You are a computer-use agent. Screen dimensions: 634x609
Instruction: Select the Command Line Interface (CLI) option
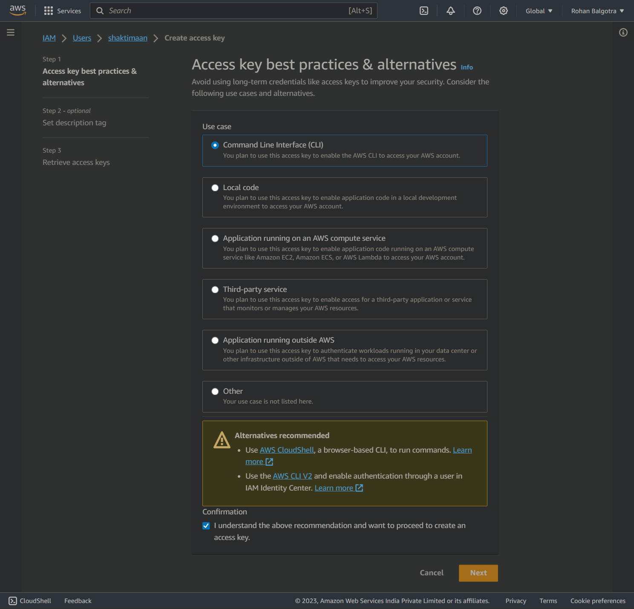pyautogui.click(x=215, y=145)
